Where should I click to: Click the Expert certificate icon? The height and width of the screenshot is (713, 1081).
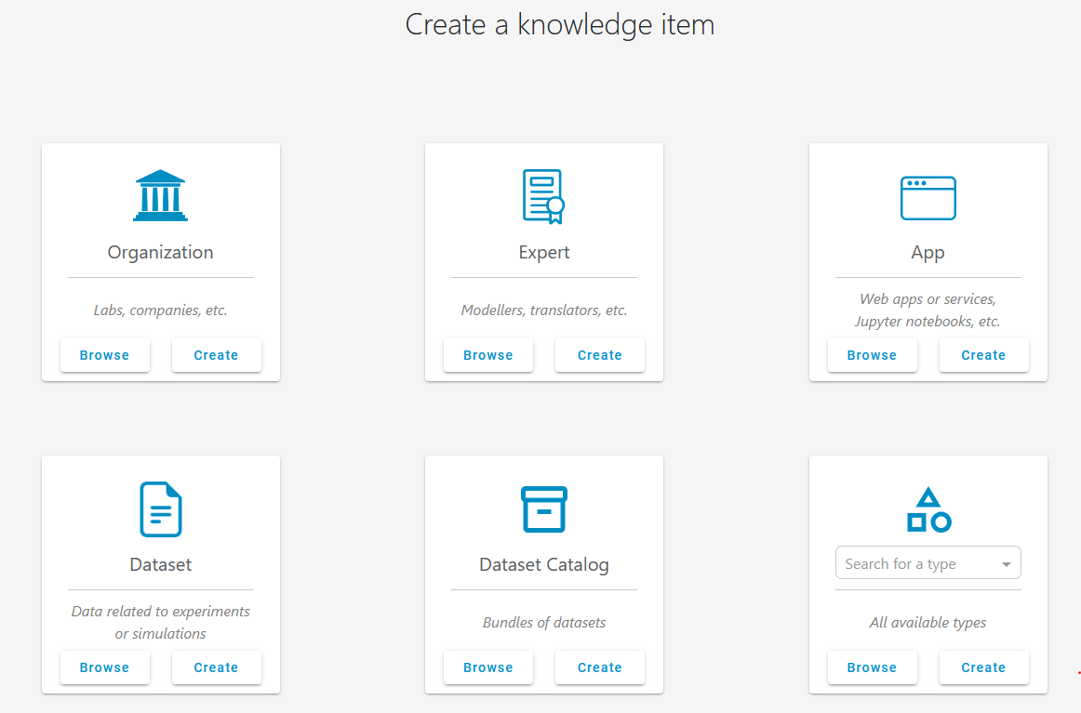(x=544, y=196)
